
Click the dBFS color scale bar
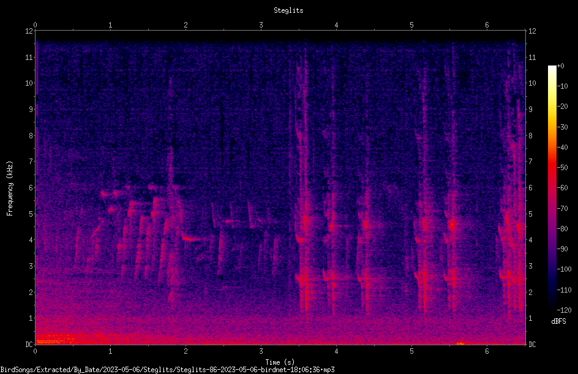click(552, 187)
